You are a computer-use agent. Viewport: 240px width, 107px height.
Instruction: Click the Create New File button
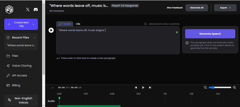coord(21,24)
